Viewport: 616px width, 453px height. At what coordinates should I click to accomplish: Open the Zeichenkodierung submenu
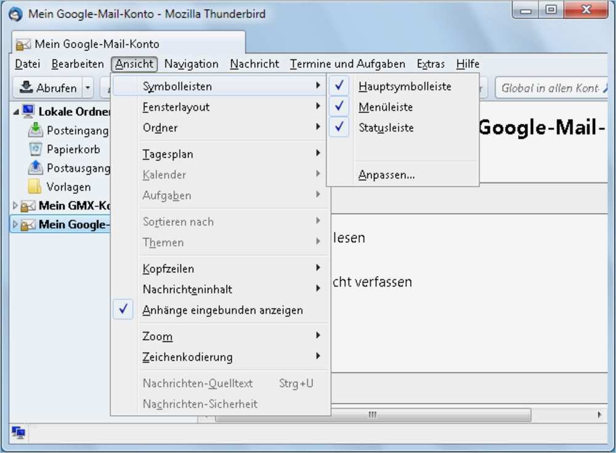pyautogui.click(x=220, y=357)
